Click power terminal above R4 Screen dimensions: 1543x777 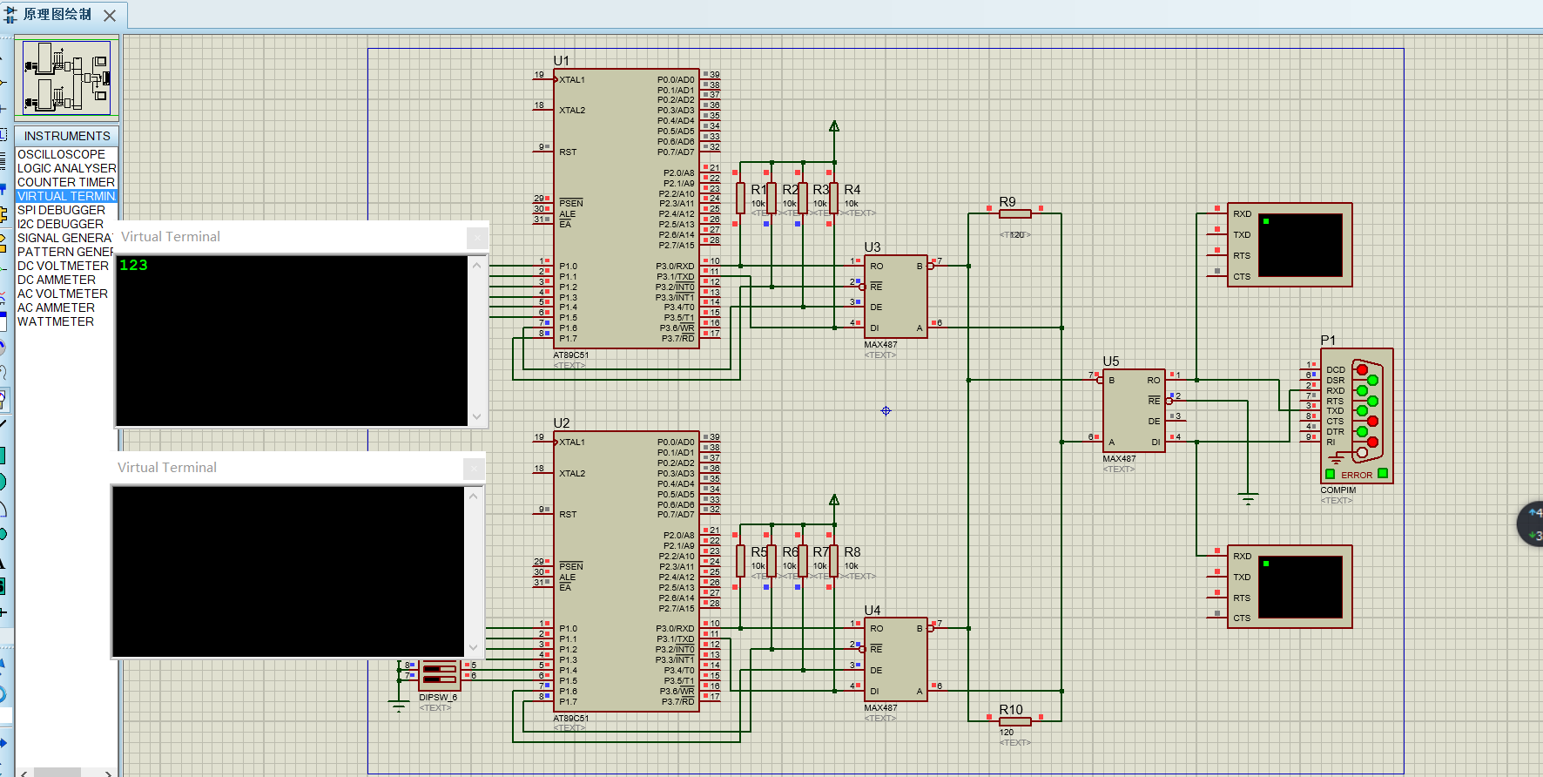point(834,126)
